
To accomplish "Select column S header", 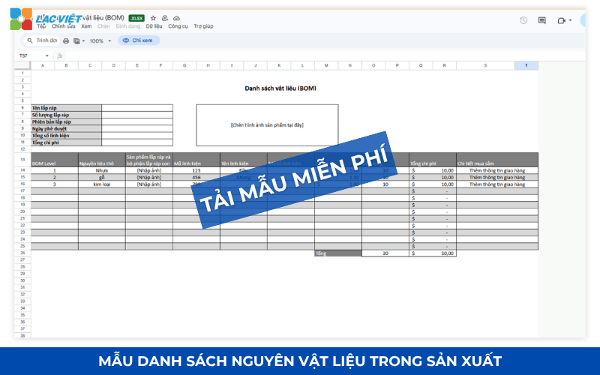I will [485, 65].
